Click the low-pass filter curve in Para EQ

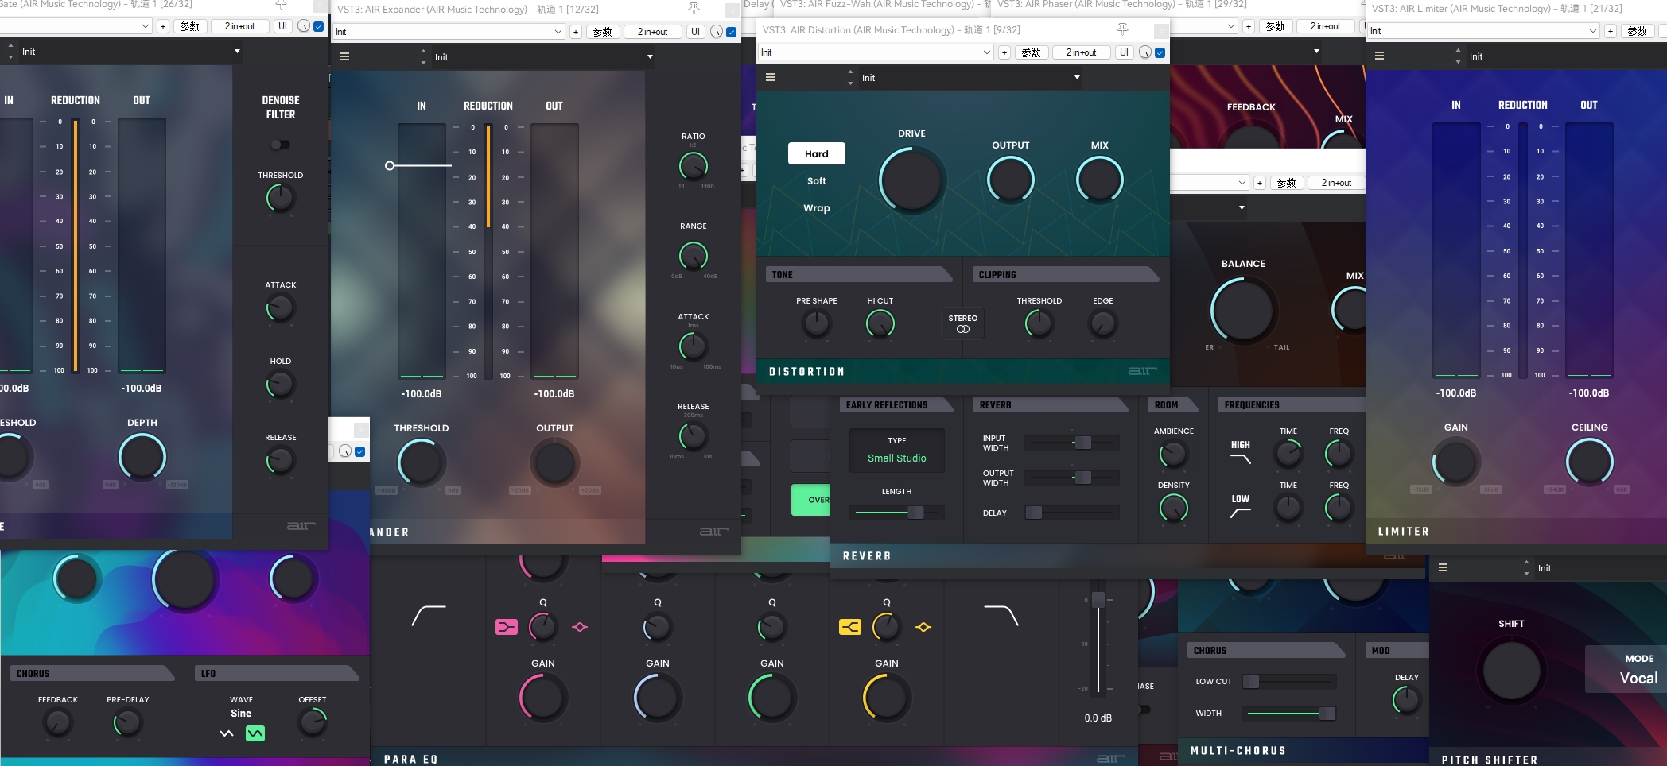coord(1001,616)
